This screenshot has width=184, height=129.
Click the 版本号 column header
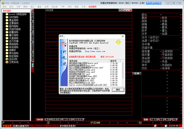point(115,61)
